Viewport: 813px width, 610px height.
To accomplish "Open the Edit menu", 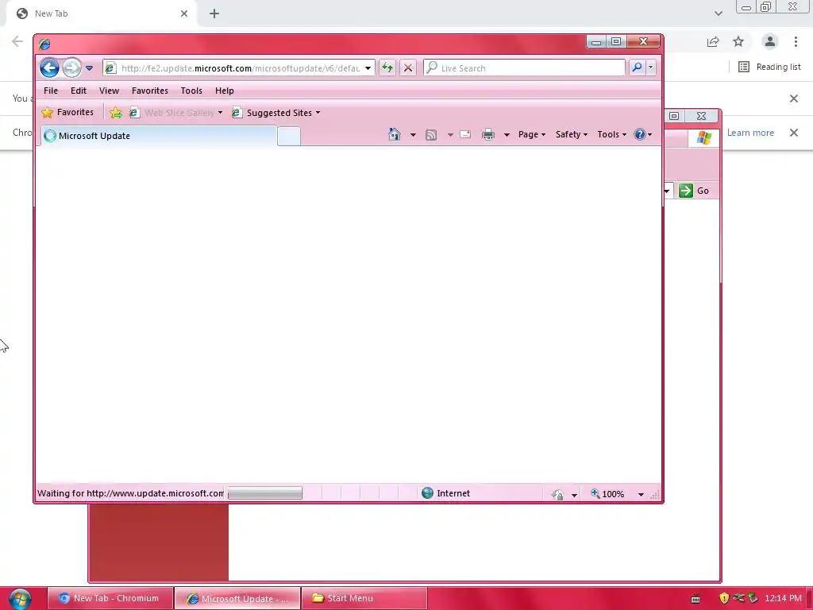I will [x=79, y=91].
